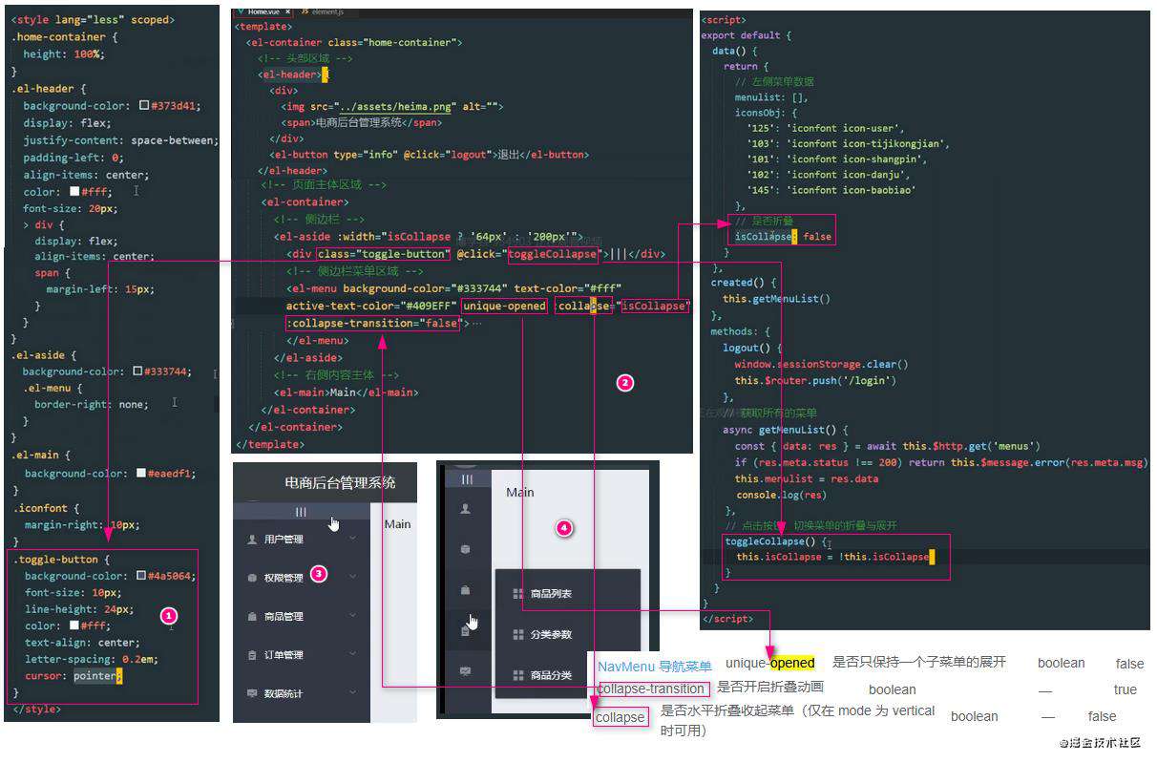Click the #4a5064 color swatch

141,576
